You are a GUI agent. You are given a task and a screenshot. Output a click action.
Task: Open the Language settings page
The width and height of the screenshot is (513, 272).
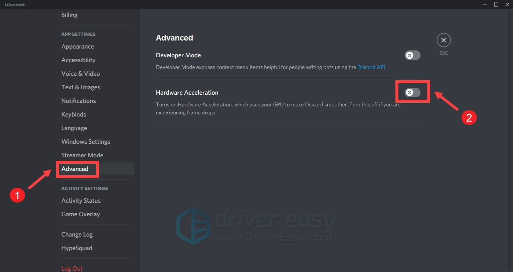point(74,128)
